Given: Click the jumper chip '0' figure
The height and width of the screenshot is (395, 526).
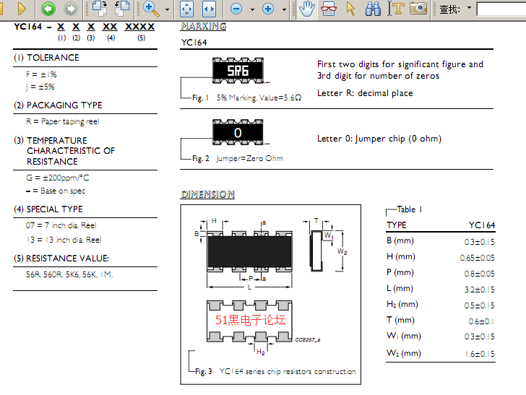Looking at the screenshot, I should (x=238, y=132).
